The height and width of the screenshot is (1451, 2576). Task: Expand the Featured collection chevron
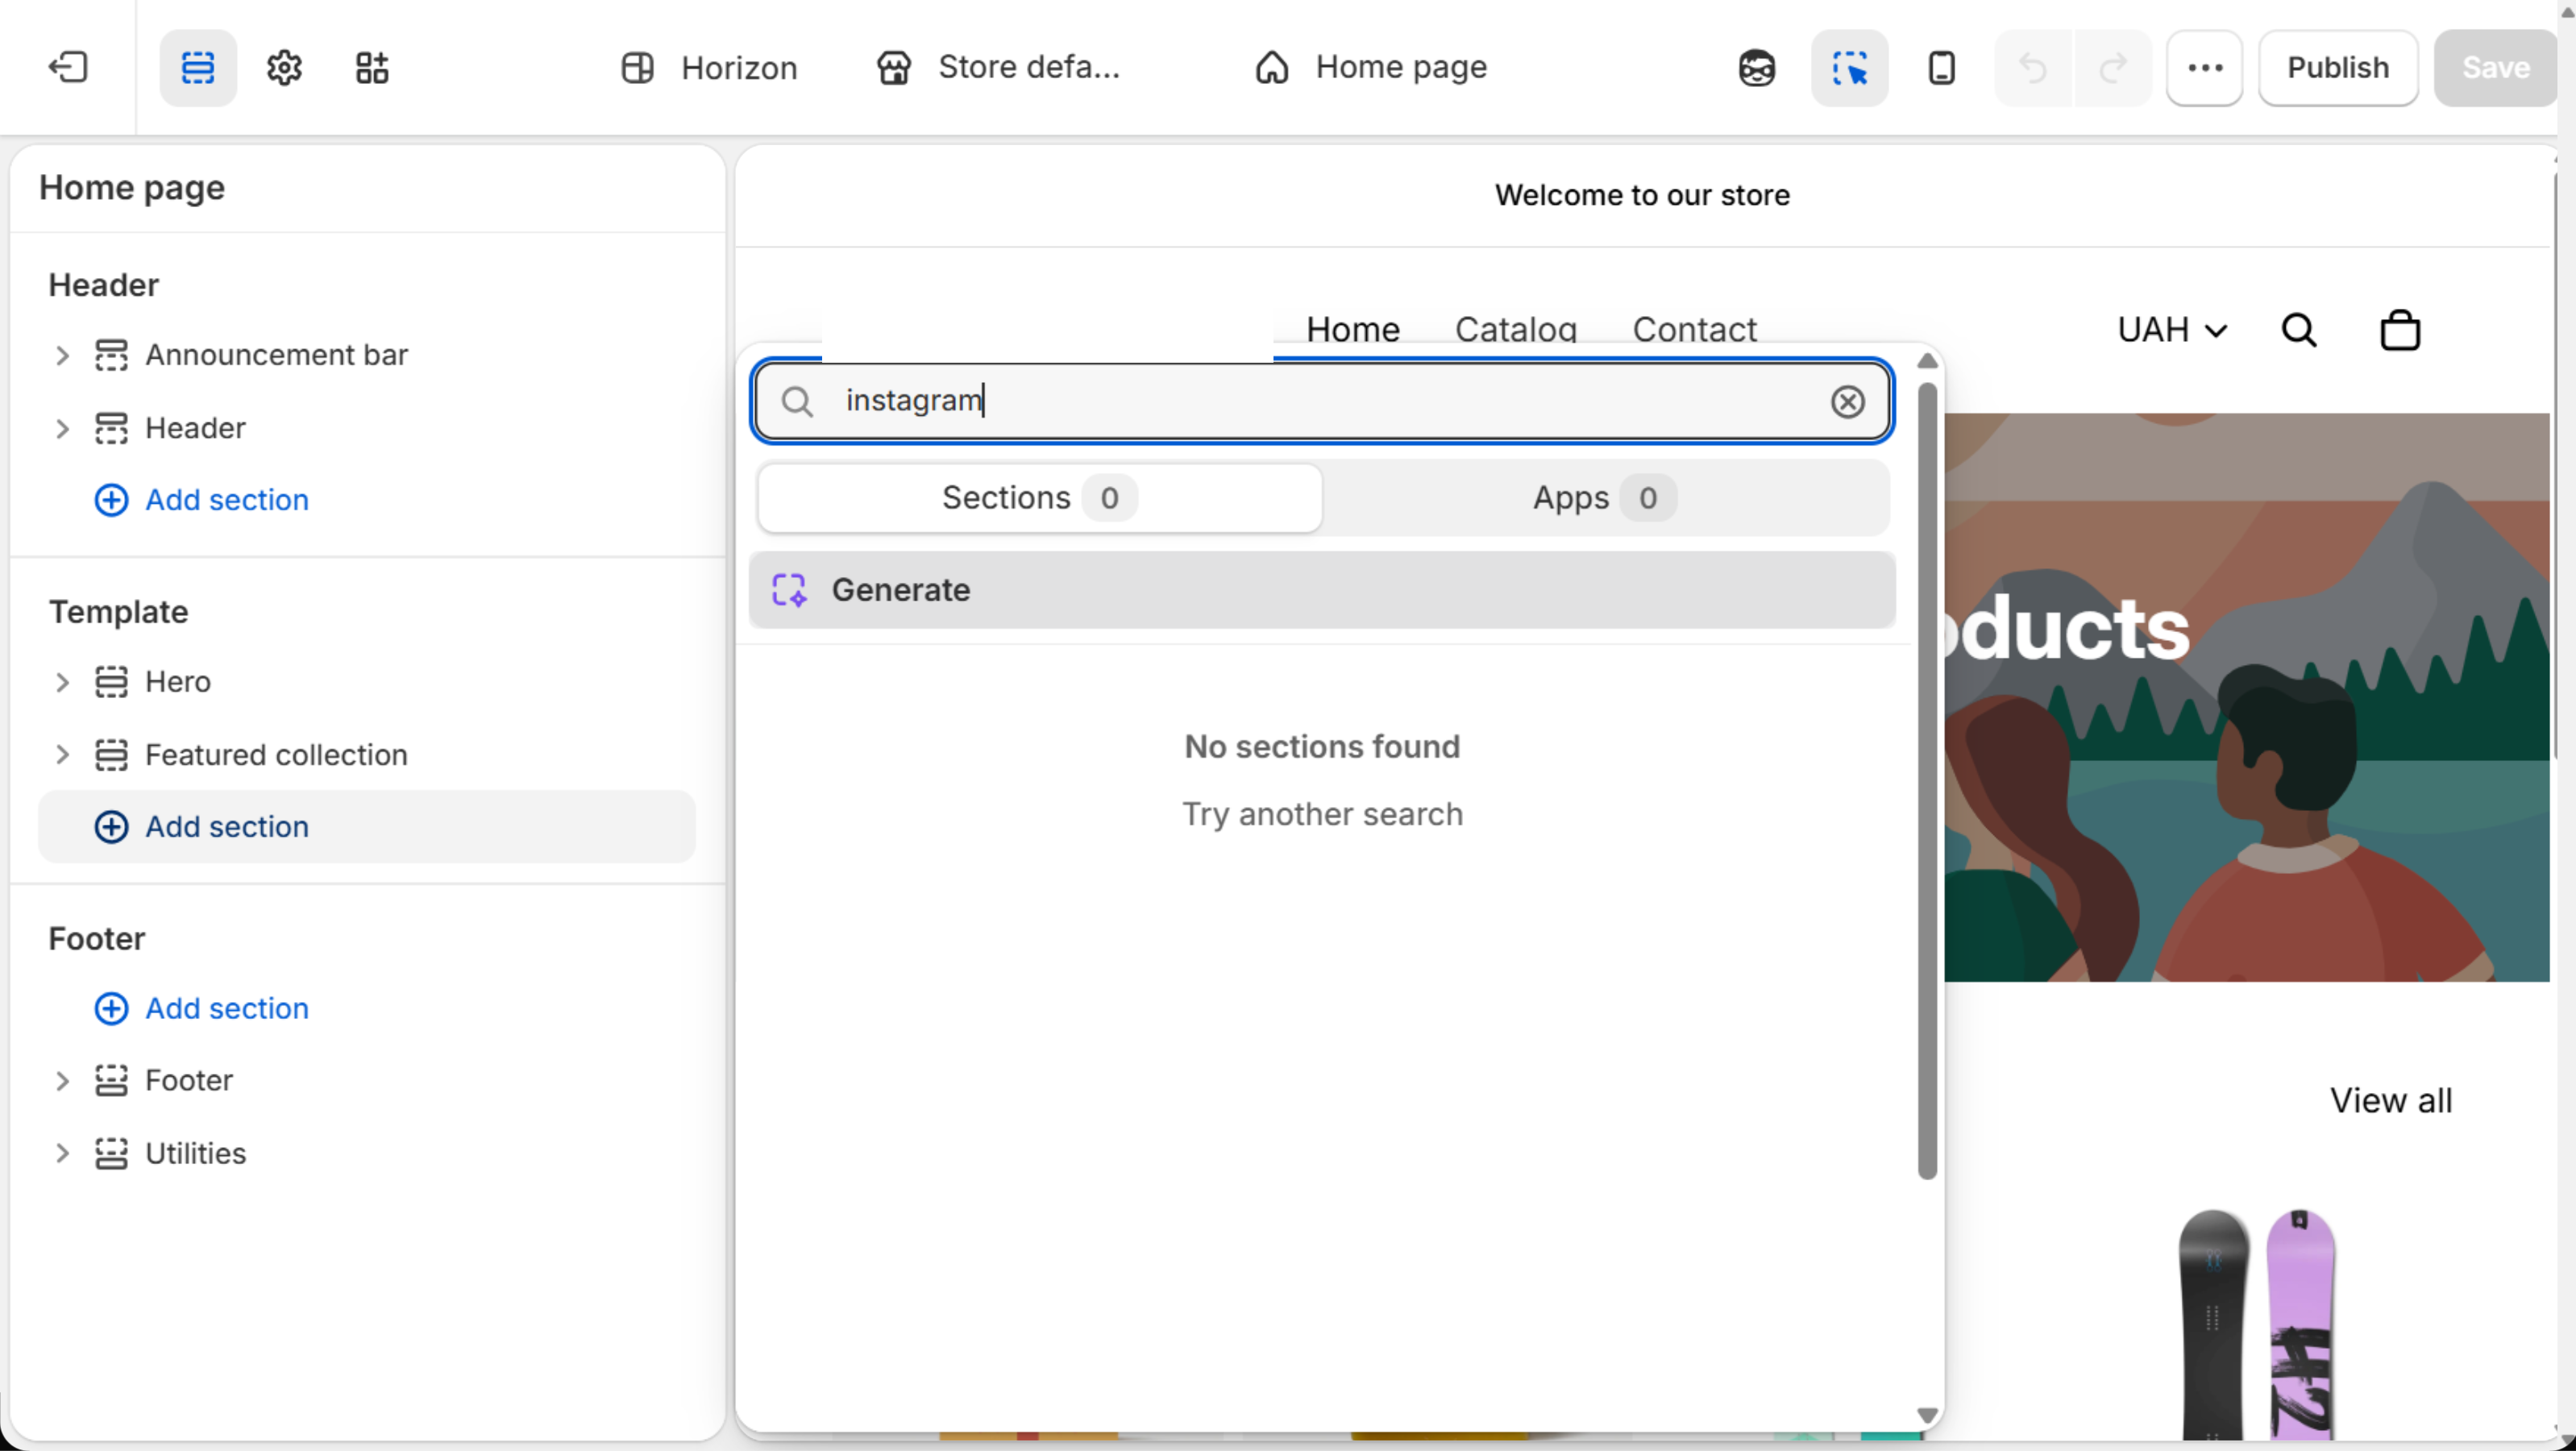62,755
